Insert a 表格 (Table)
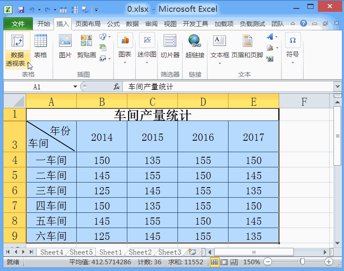The height and width of the screenshot is (271, 344). tap(40, 51)
